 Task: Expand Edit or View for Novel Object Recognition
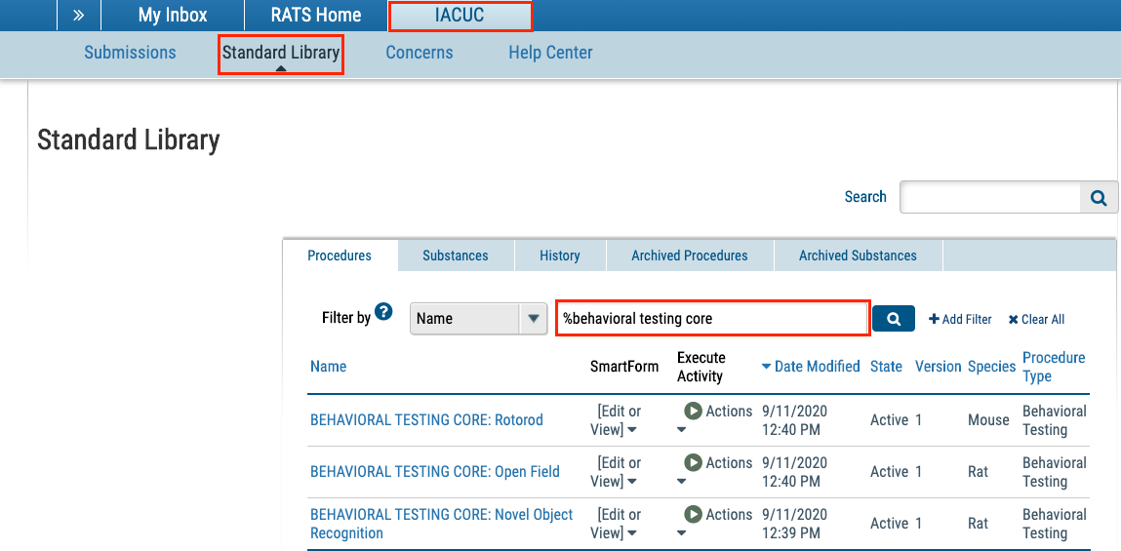tap(632, 533)
